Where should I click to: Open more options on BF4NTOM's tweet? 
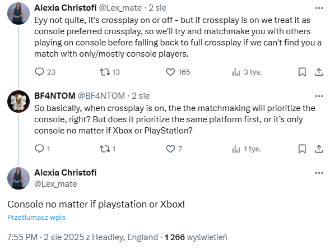(319, 96)
